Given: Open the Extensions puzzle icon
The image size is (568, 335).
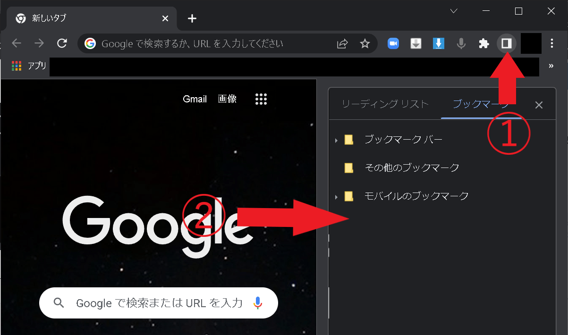Looking at the screenshot, I should pyautogui.click(x=484, y=44).
